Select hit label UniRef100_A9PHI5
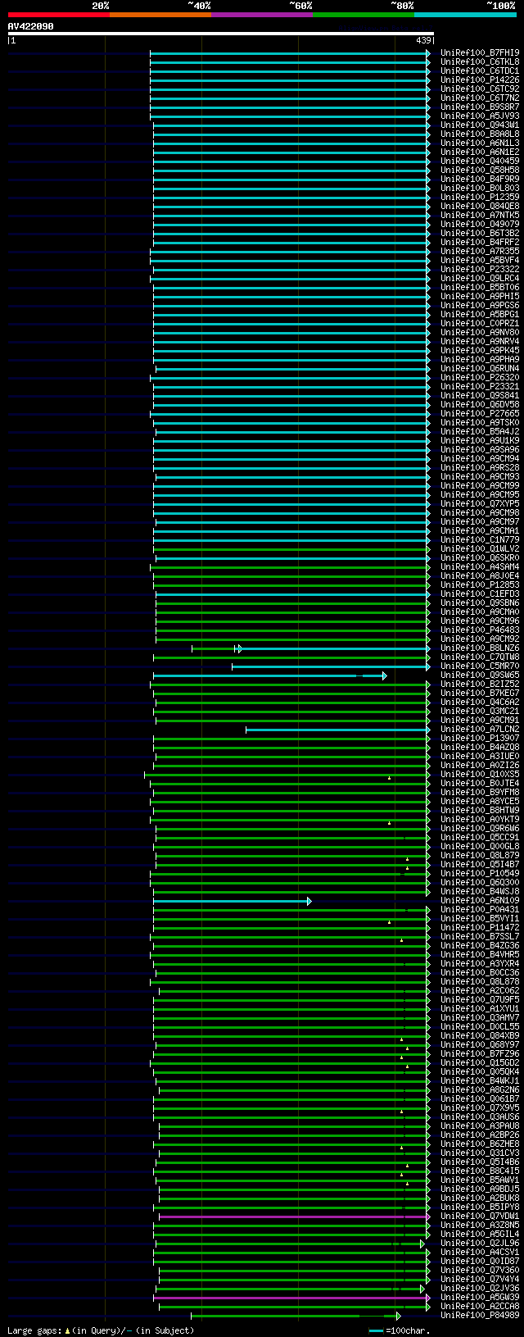 click(480, 297)
